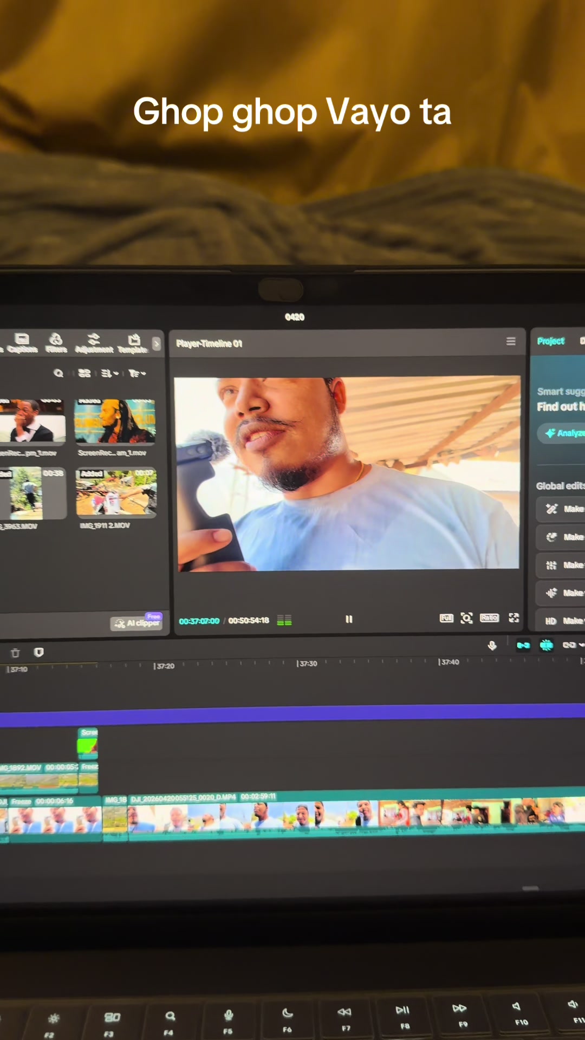Click the media search magnifier icon

[58, 373]
